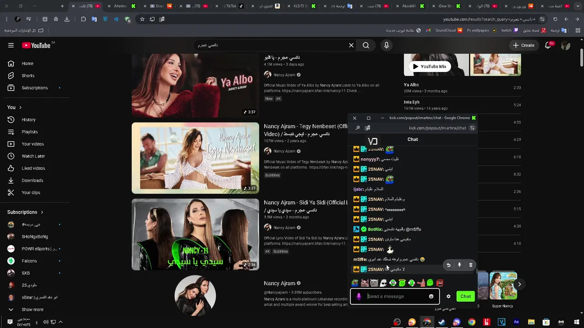Open the Pc wallpapers bookmark
The height and width of the screenshot is (328, 584).
[x=481, y=31]
